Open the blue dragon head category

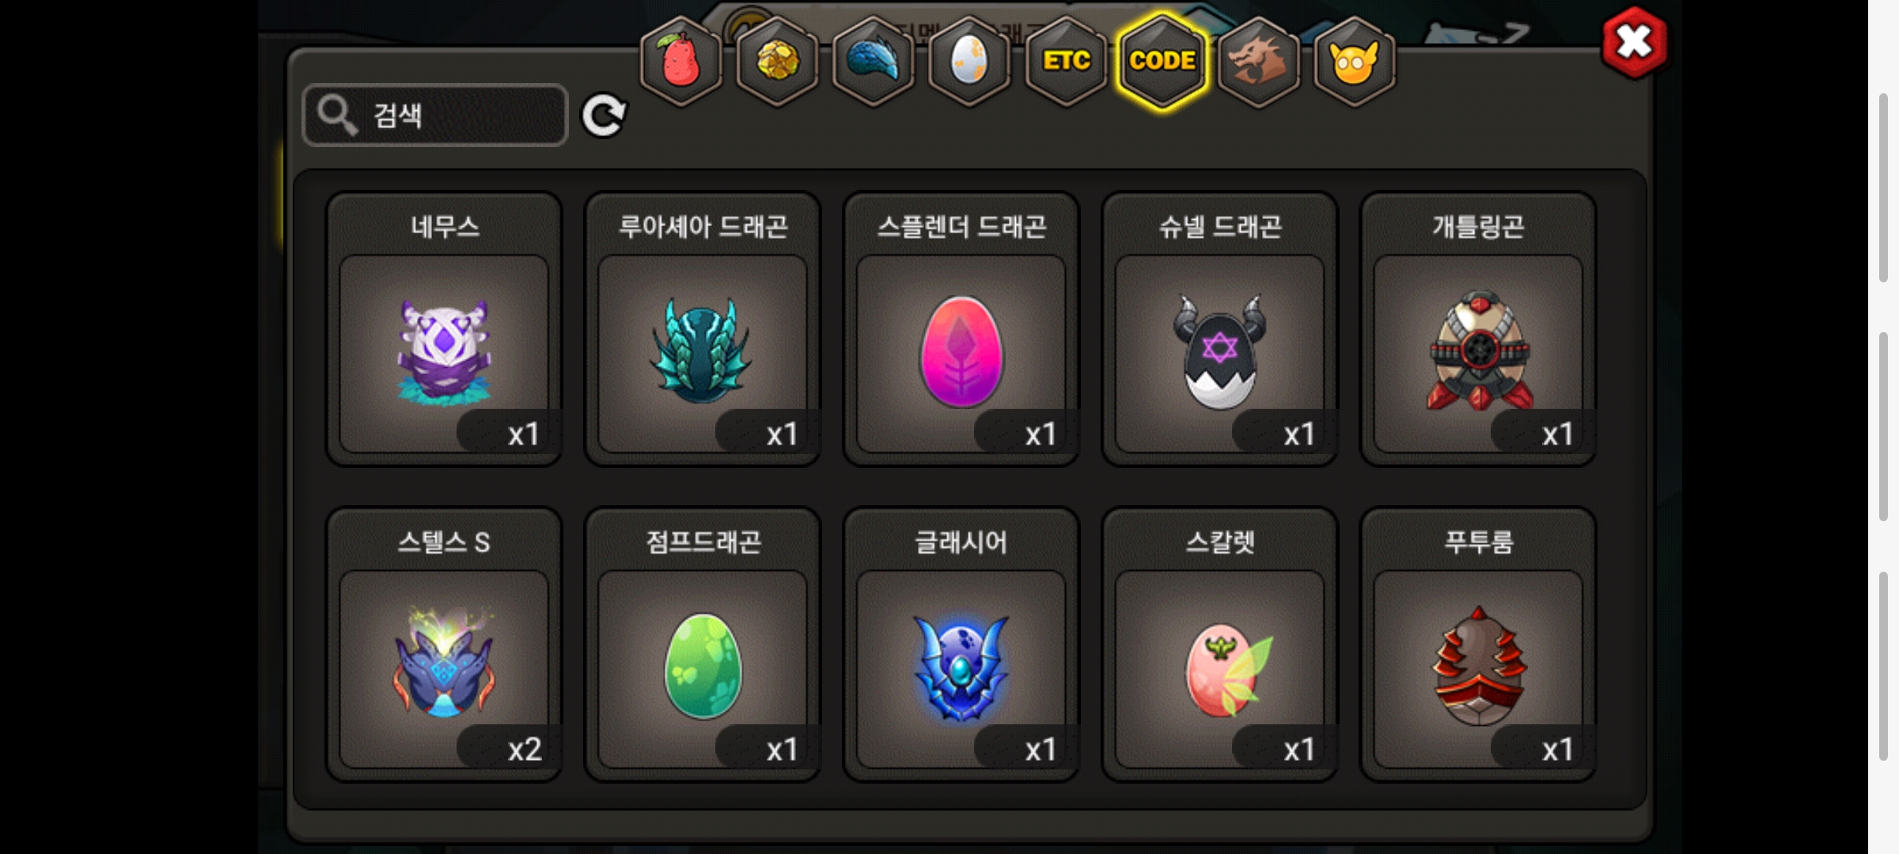click(874, 62)
